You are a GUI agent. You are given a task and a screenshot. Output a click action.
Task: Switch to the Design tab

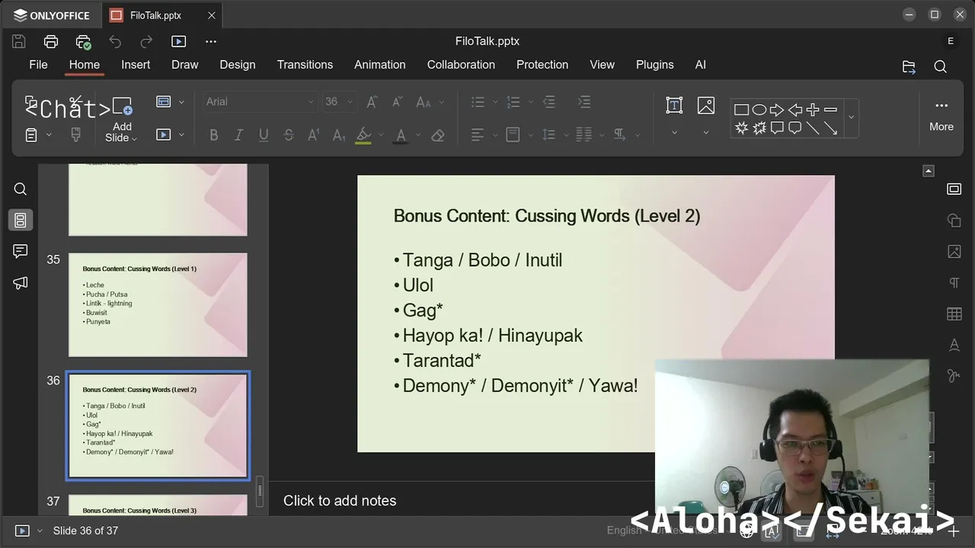coord(238,65)
